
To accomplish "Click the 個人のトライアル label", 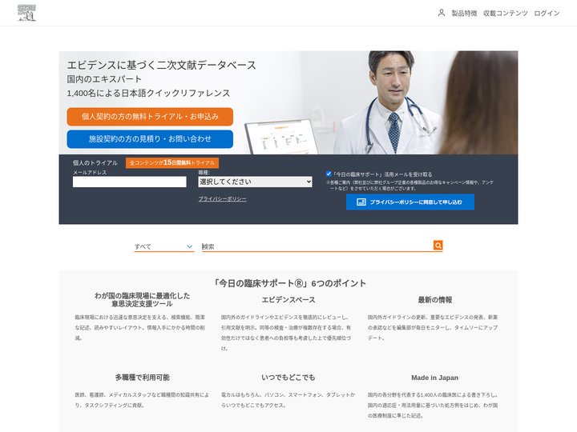I will (x=95, y=162).
